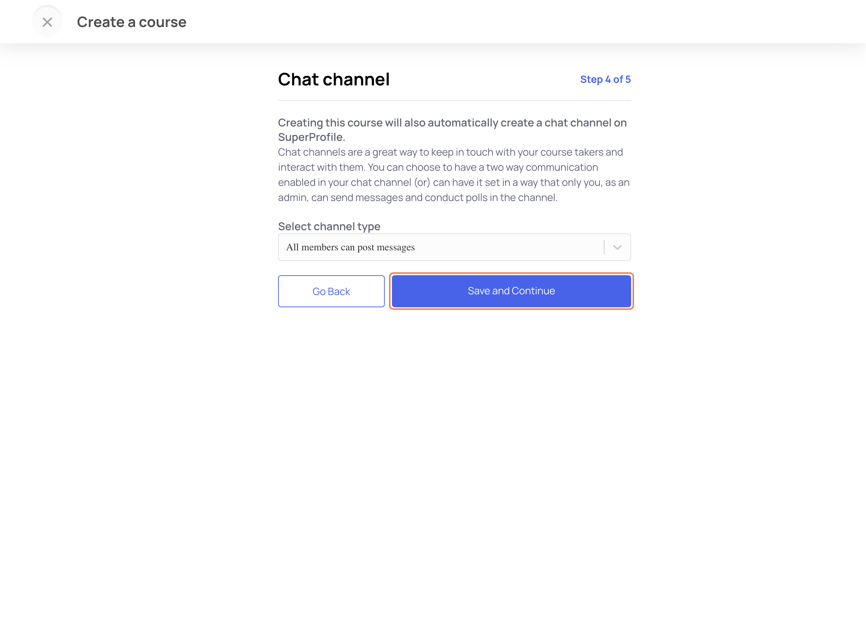This screenshot has height=634, width=866.
Task: Click the bold chat channel notice sentence
Action: (452, 130)
